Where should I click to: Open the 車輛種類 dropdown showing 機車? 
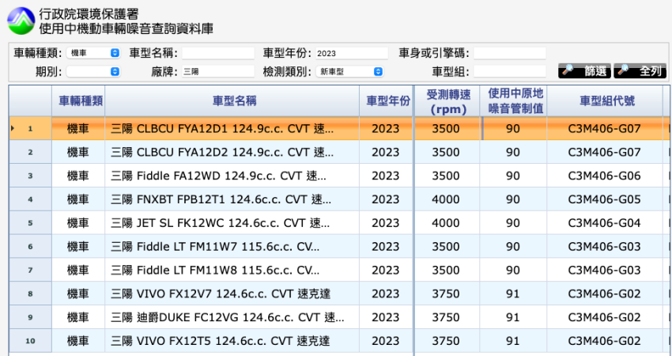(93, 53)
